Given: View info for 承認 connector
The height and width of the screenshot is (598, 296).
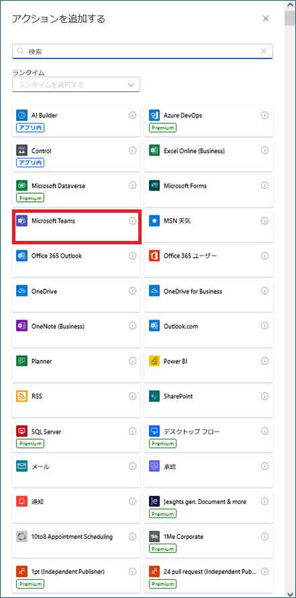Looking at the screenshot, I should 264,466.
